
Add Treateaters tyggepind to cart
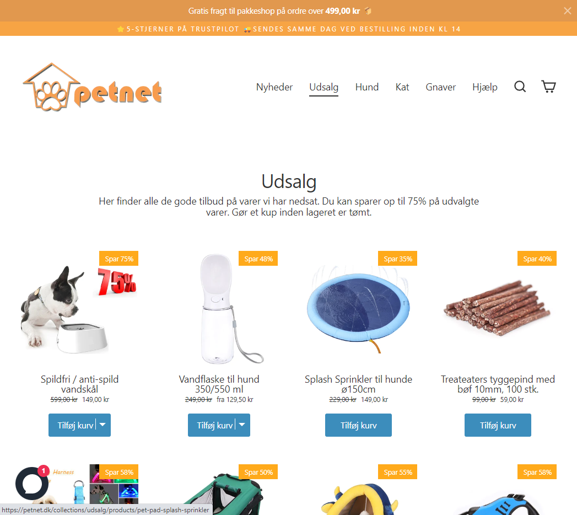coord(498,425)
